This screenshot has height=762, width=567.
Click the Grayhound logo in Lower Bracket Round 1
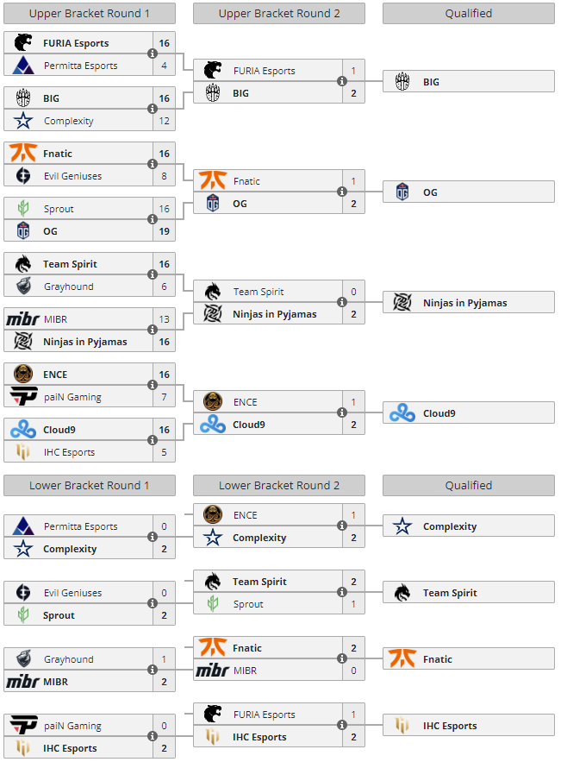pos(23,659)
